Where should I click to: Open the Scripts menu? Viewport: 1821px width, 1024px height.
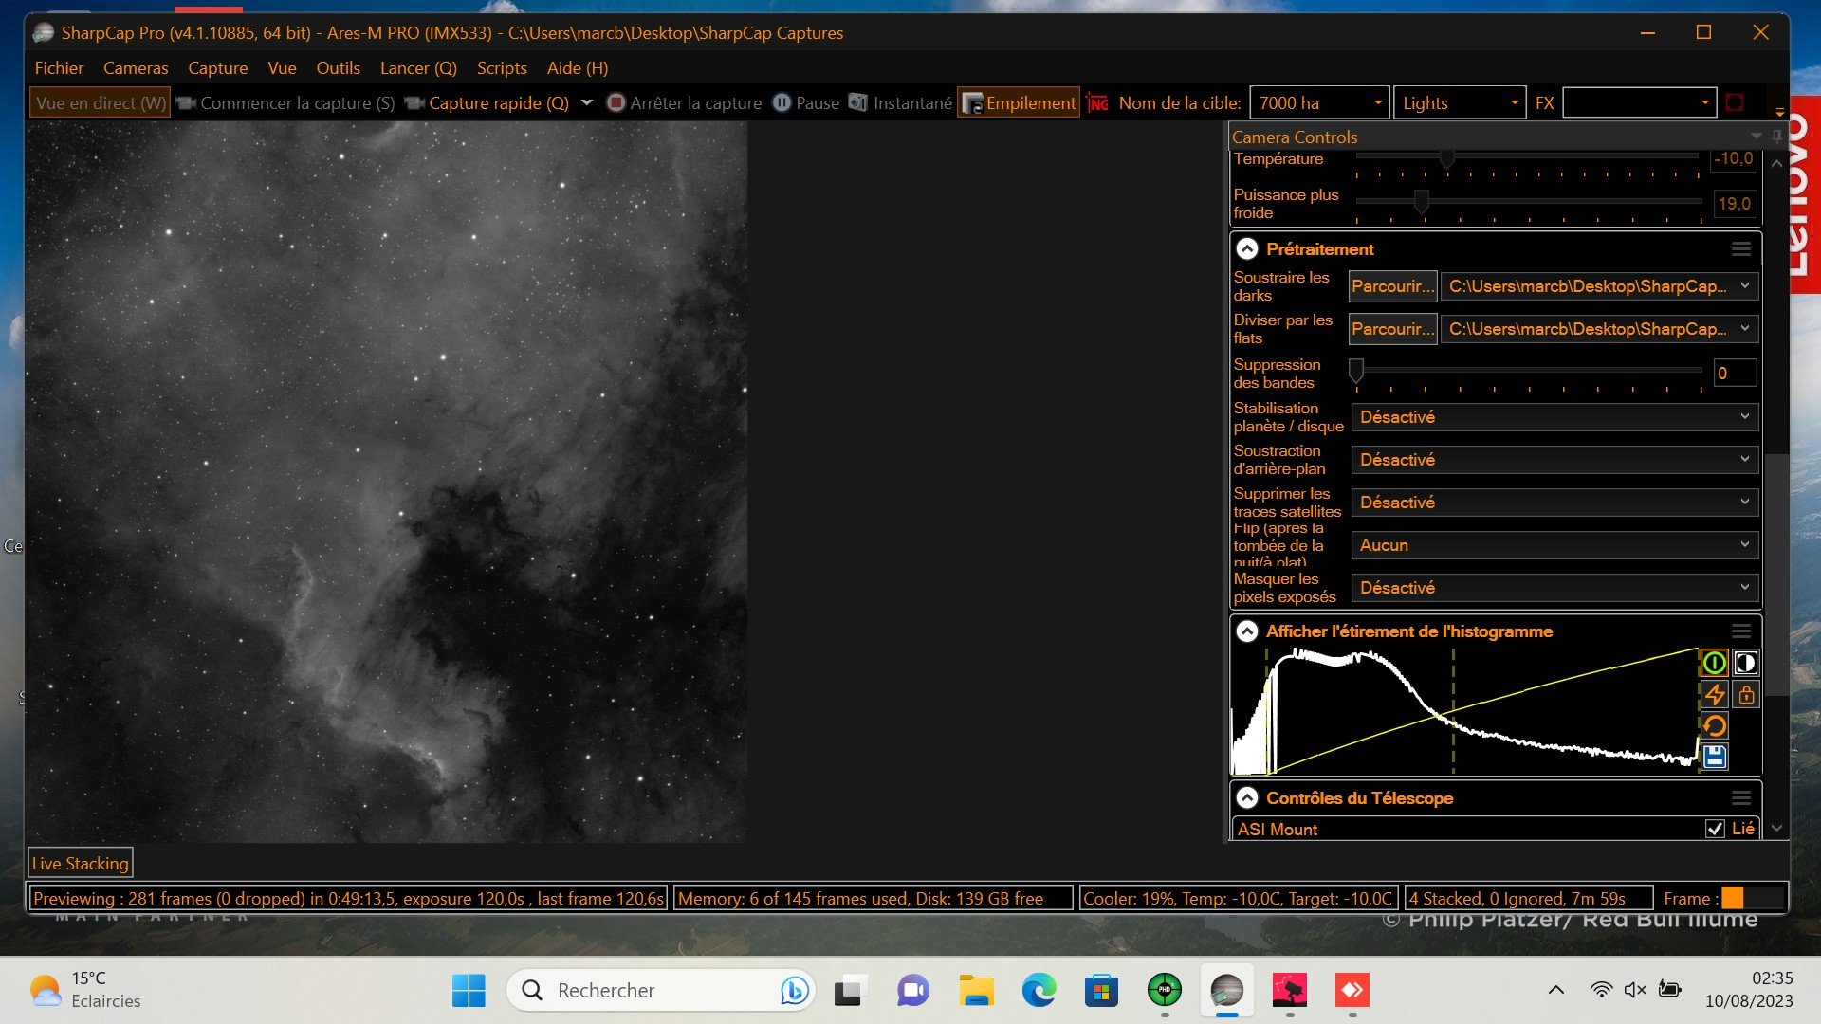(x=502, y=68)
